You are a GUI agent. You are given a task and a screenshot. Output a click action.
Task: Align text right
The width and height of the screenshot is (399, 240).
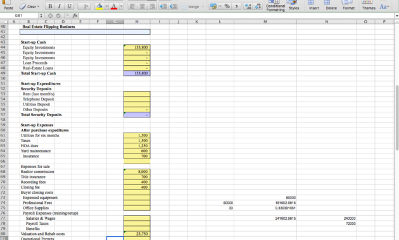152,6
